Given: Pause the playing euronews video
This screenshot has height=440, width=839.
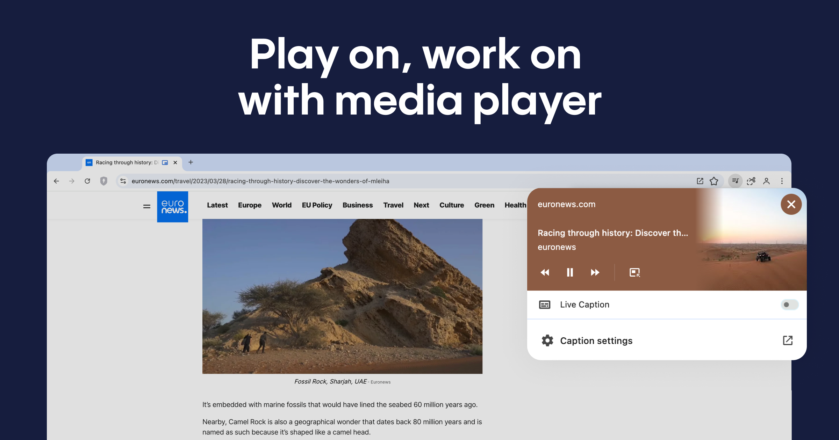Looking at the screenshot, I should pyautogui.click(x=570, y=273).
